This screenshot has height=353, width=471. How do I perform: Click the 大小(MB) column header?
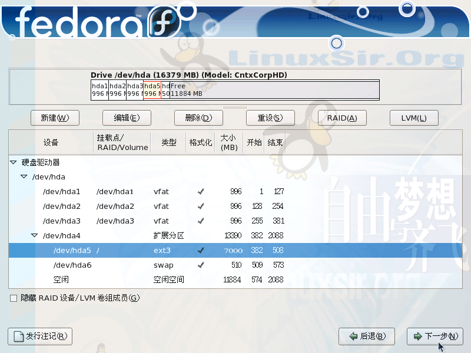[229, 142]
